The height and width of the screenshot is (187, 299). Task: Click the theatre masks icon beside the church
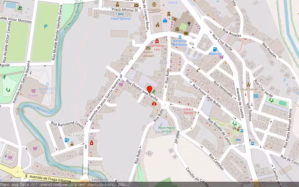click(175, 19)
